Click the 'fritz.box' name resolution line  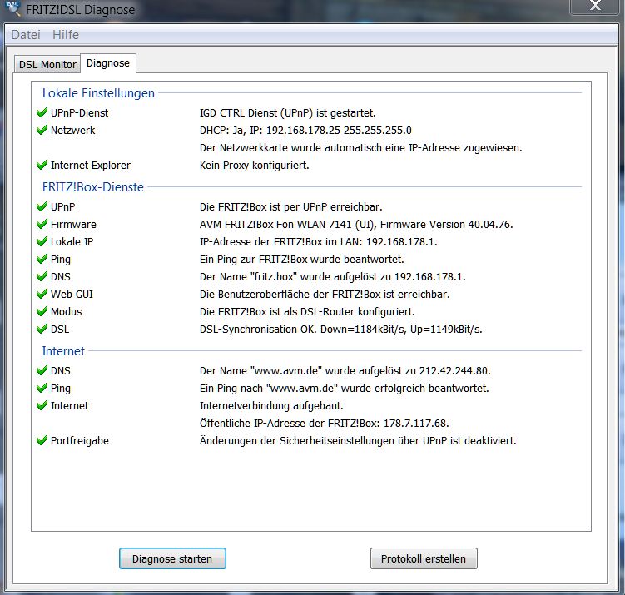click(x=332, y=277)
